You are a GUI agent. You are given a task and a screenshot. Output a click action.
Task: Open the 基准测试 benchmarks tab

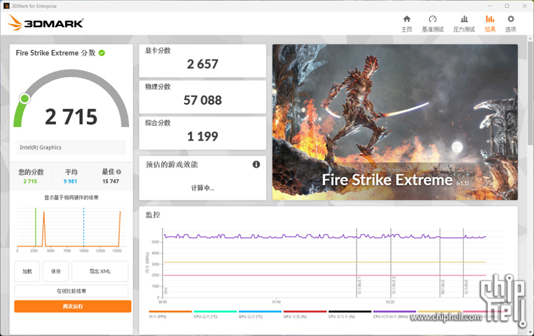pyautogui.click(x=433, y=23)
